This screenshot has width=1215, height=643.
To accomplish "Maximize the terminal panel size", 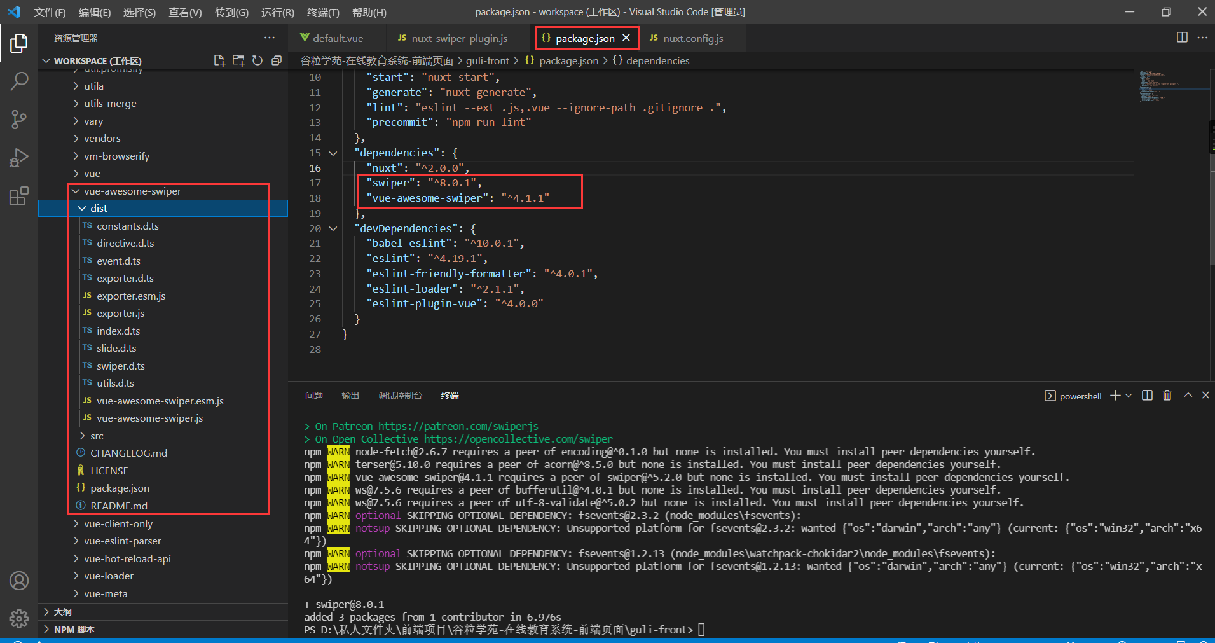I will [x=1188, y=396].
